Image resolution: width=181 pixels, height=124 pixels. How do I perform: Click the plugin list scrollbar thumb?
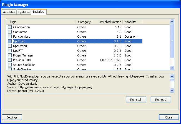(172, 41)
